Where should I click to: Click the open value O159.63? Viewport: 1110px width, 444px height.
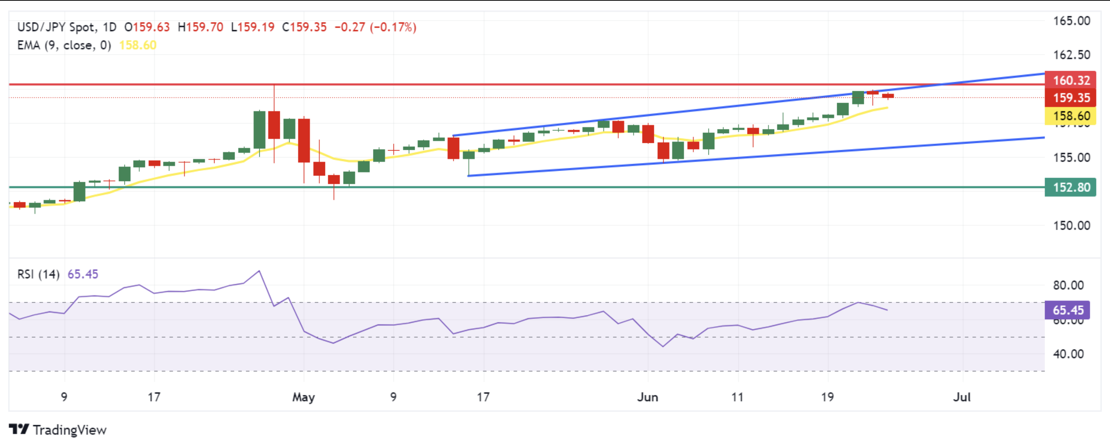pos(147,27)
